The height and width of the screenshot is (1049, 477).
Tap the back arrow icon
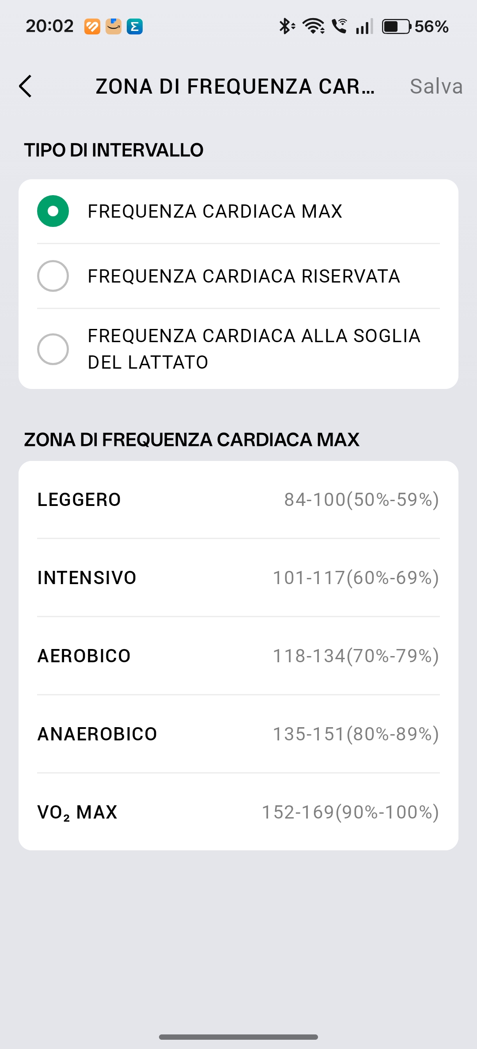click(26, 86)
